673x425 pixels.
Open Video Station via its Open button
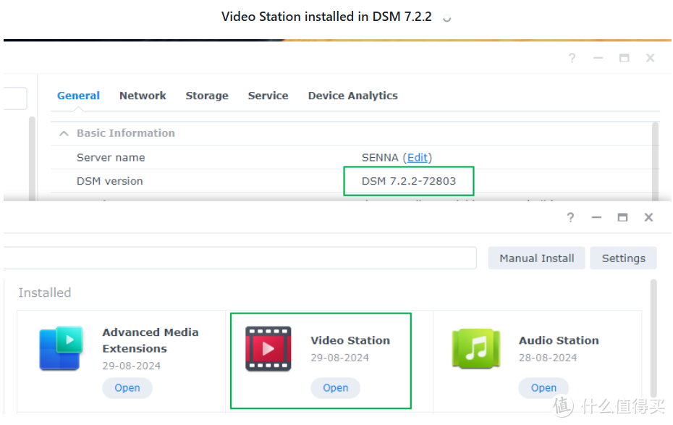pyautogui.click(x=335, y=388)
